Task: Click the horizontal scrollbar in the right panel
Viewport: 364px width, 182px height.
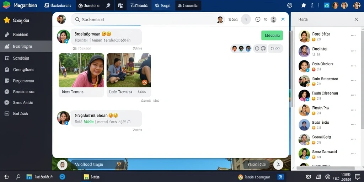Action: tap(326, 168)
